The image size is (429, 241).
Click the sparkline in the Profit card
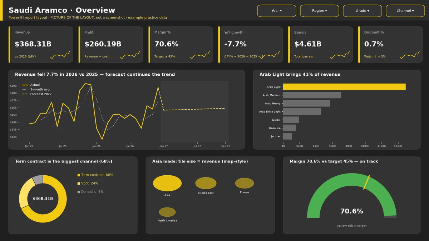pyautogui.click(x=130, y=55)
